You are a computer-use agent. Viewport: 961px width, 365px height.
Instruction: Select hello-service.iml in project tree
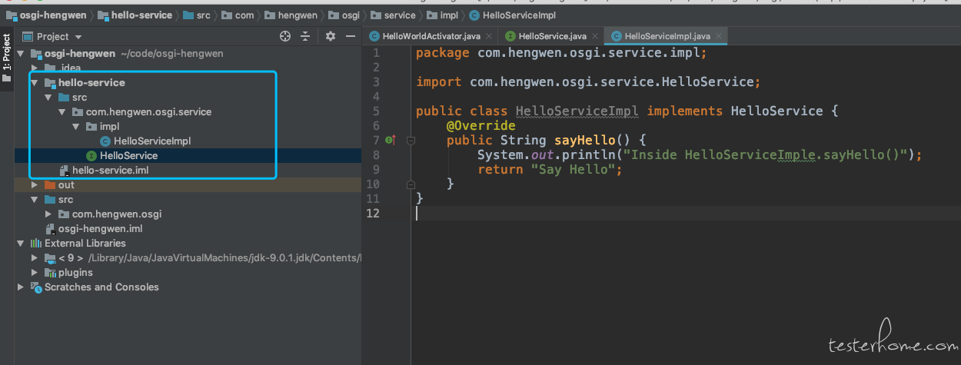tap(110, 170)
